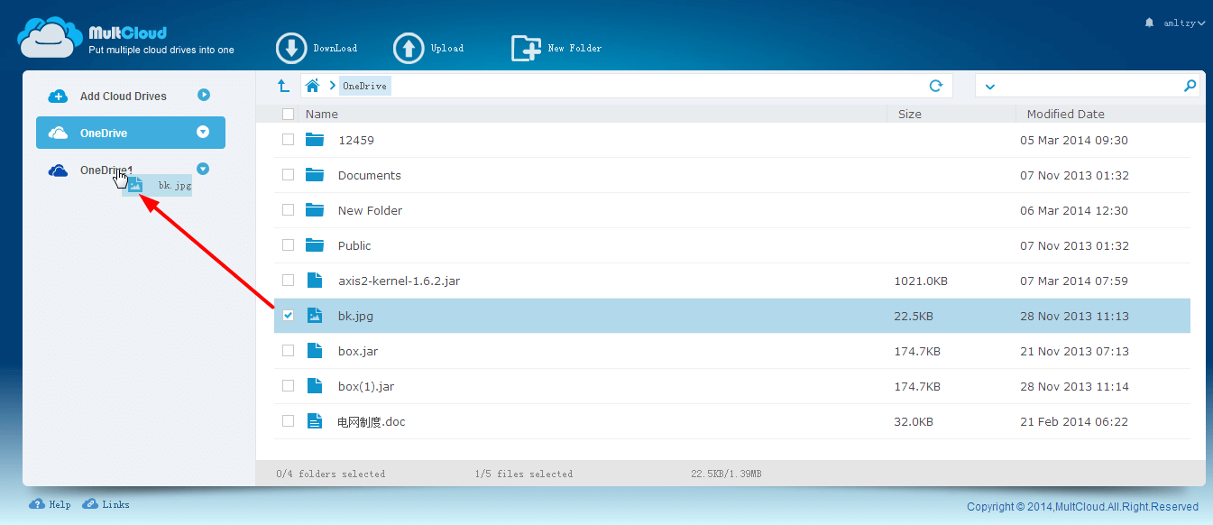Check the Documents folder checkbox
1213x525 pixels.
click(288, 175)
